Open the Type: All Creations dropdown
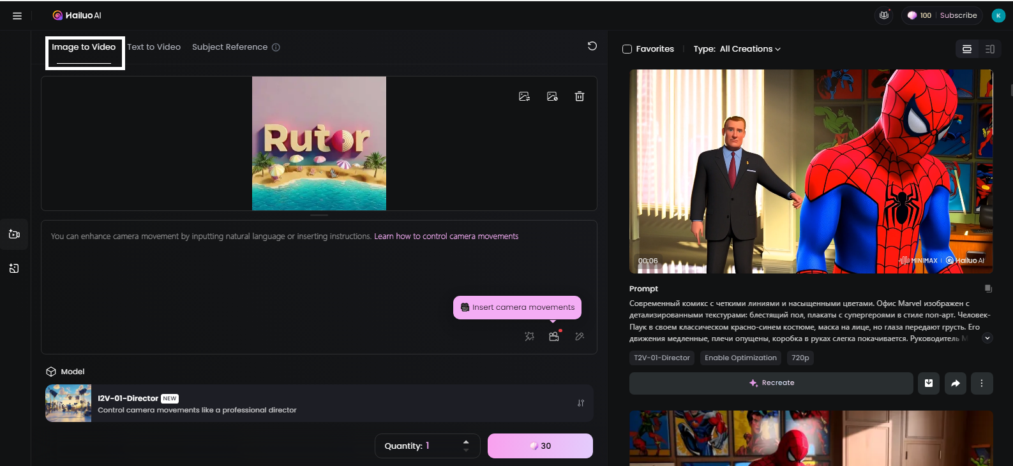This screenshot has width=1013, height=466. 737,49
